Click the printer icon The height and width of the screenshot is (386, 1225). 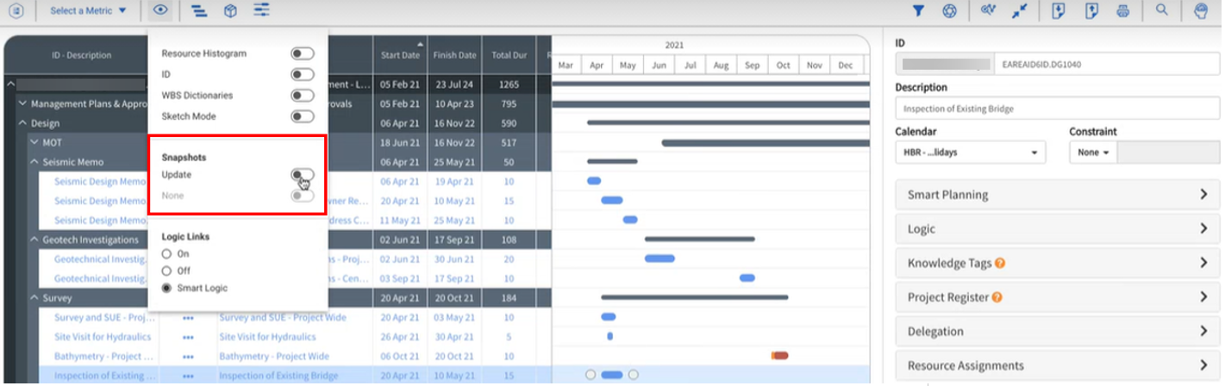tap(1122, 11)
